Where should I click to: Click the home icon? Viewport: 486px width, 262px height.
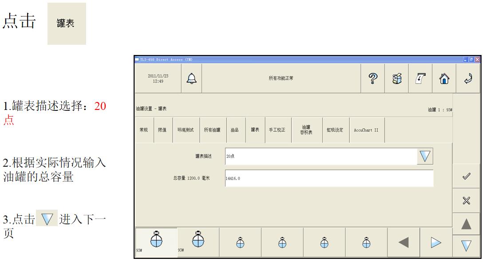tap(443, 78)
